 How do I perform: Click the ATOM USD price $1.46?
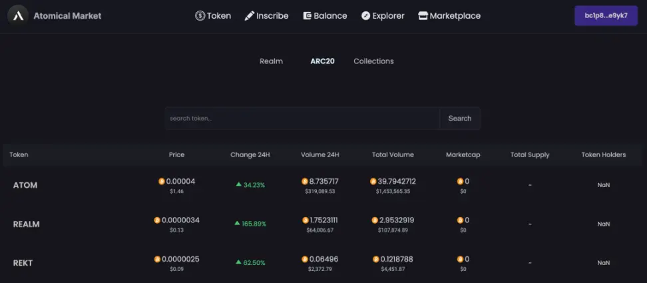coord(176,191)
